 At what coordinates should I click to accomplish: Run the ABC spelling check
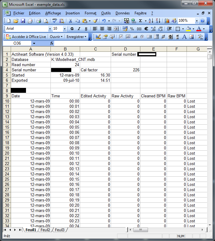pos(55,21)
